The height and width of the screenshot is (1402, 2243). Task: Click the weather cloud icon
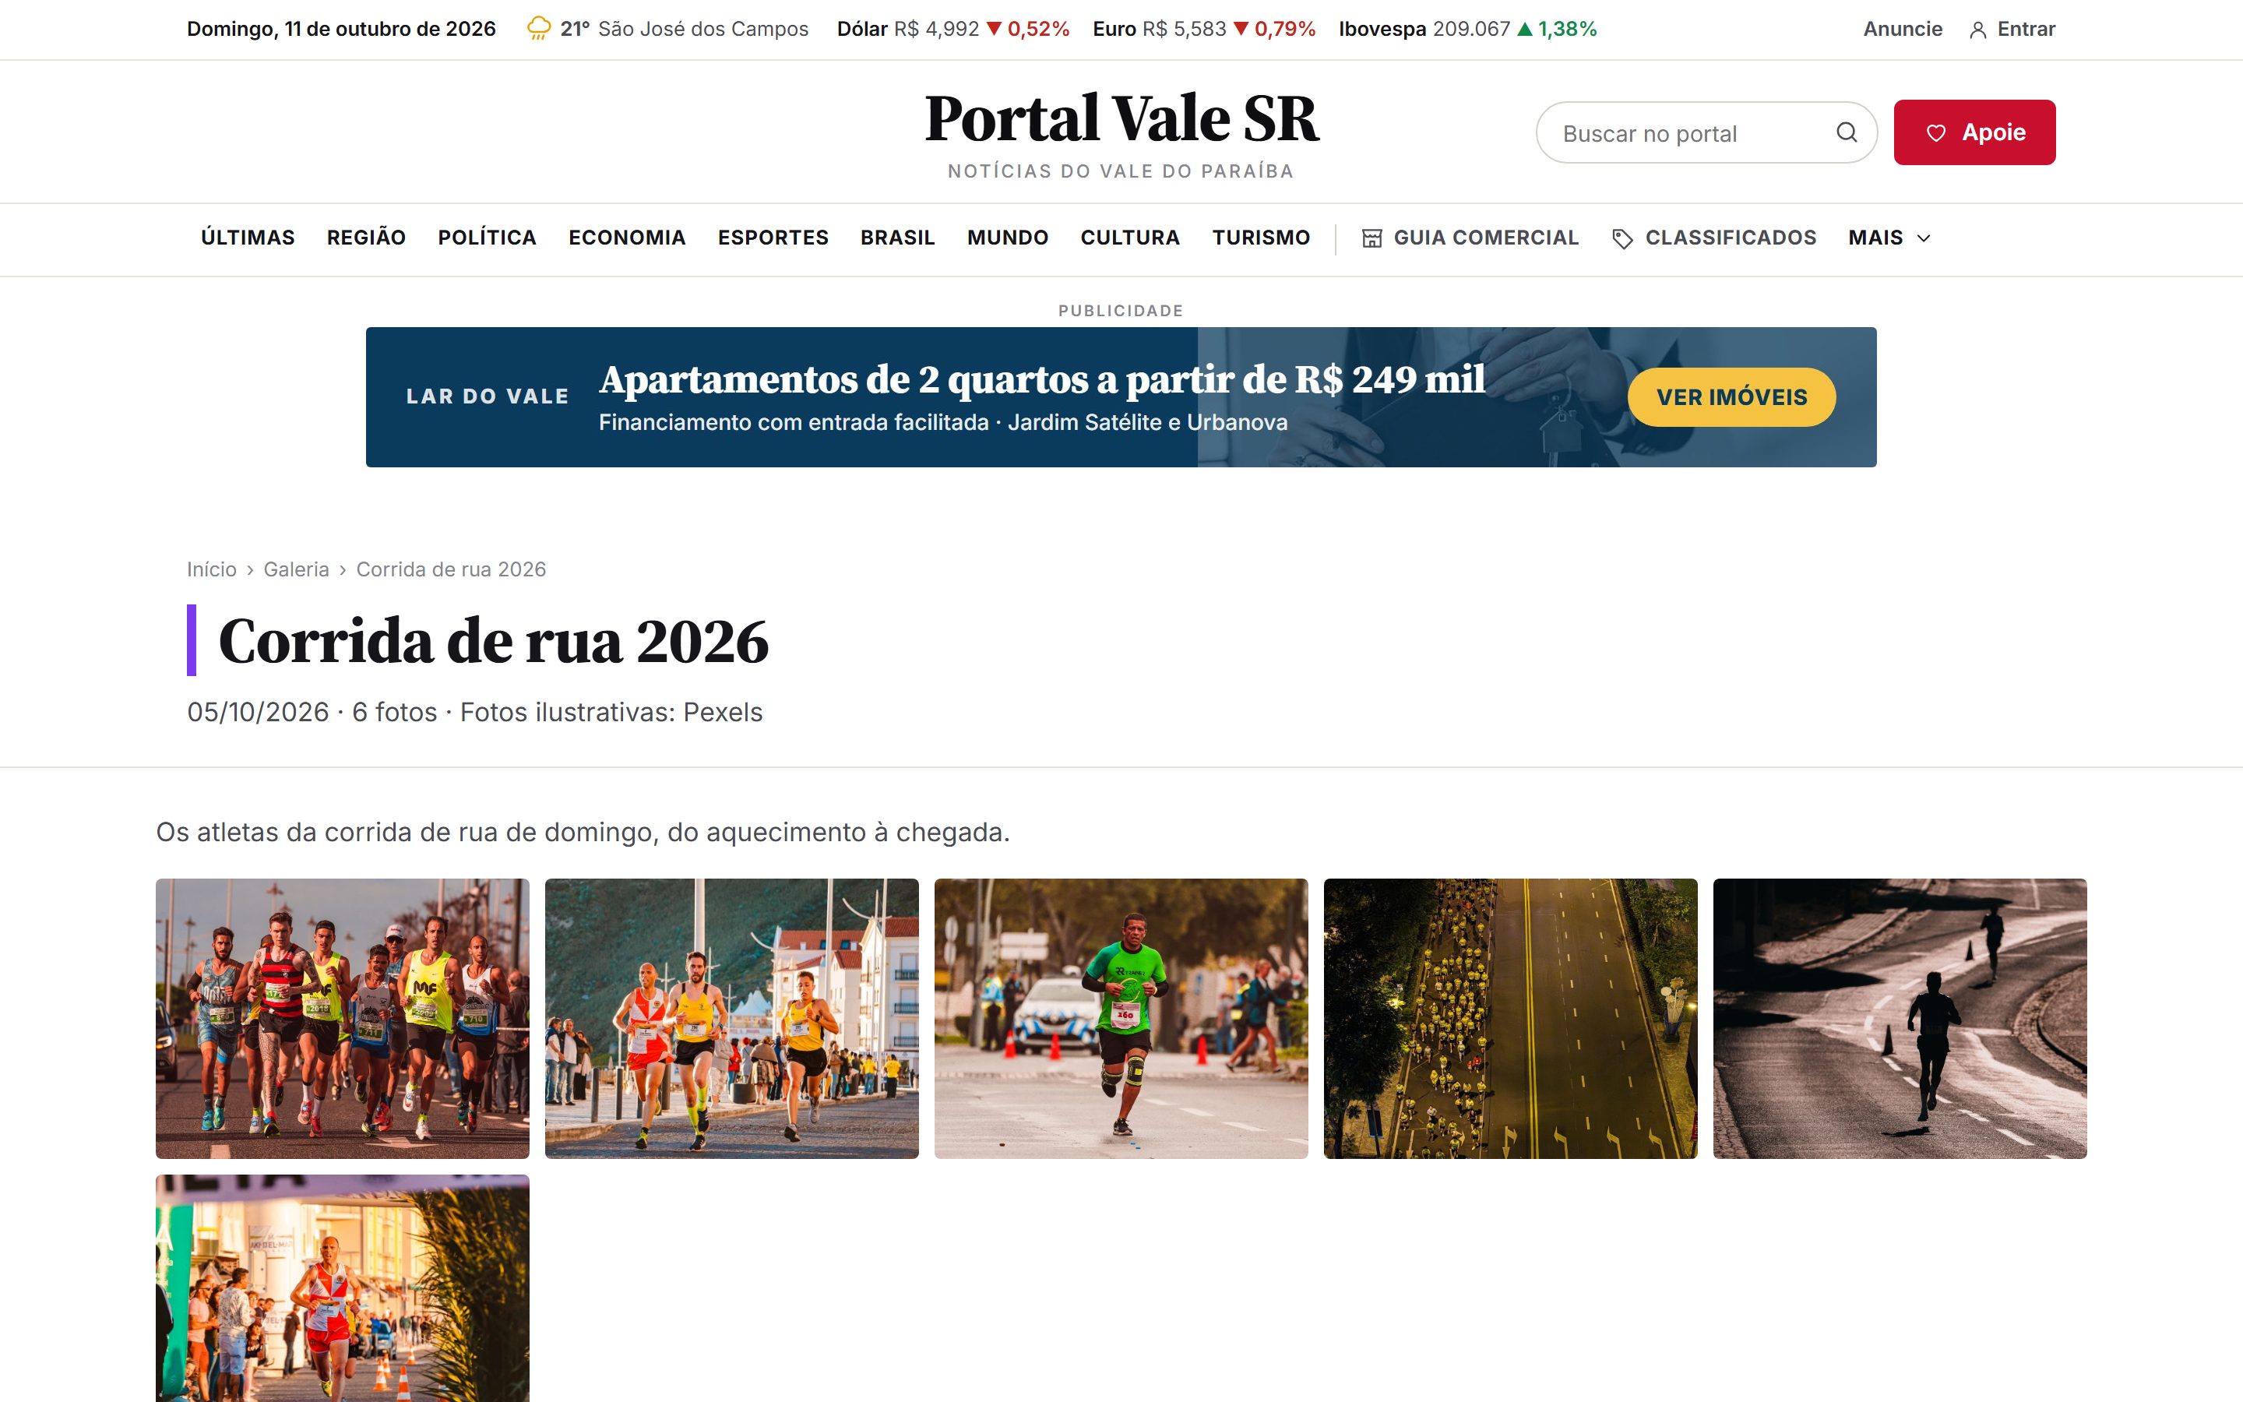point(538,29)
